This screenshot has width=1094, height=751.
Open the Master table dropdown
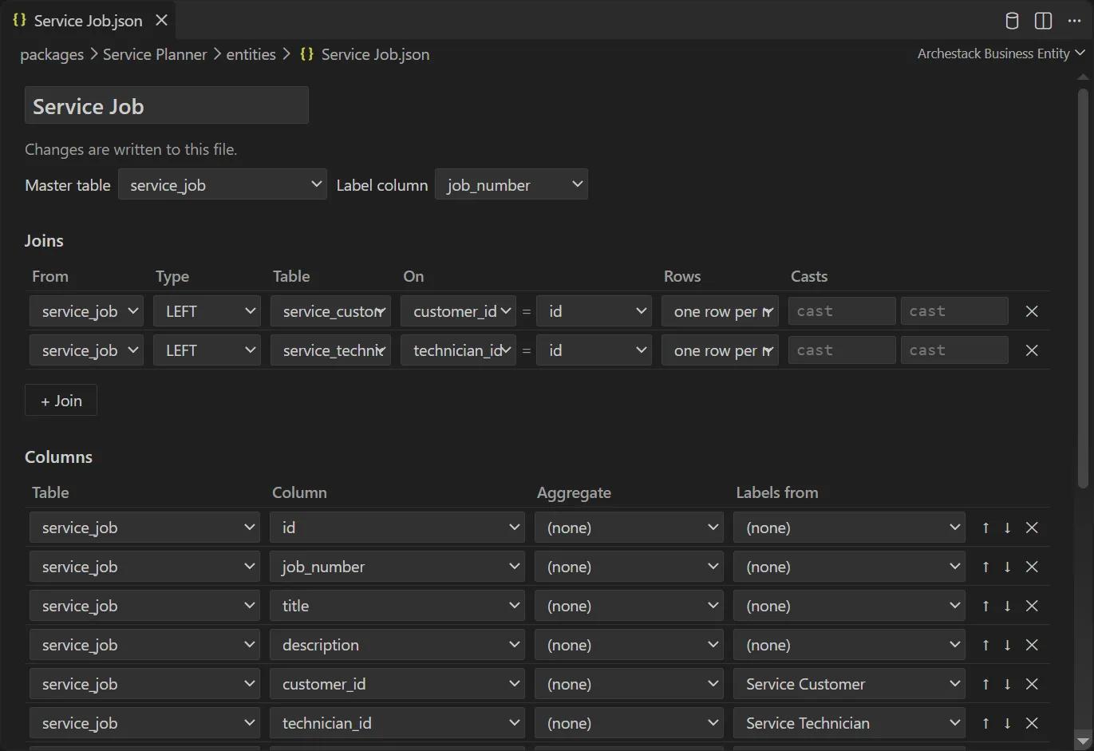pos(223,185)
